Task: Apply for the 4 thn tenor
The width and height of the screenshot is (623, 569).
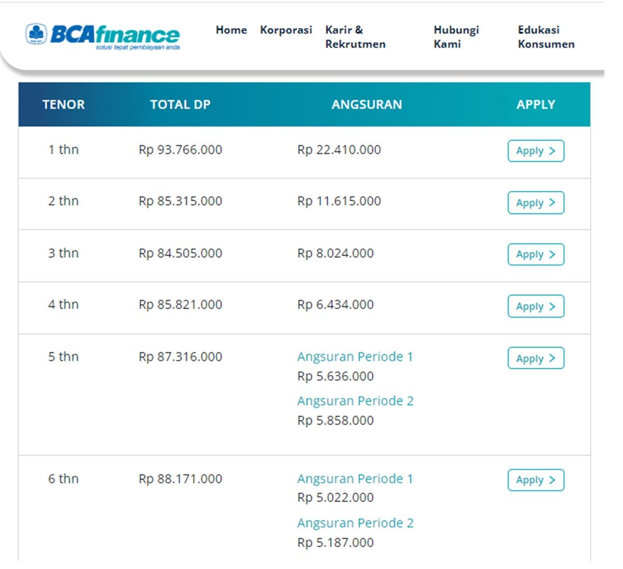Action: tap(536, 306)
